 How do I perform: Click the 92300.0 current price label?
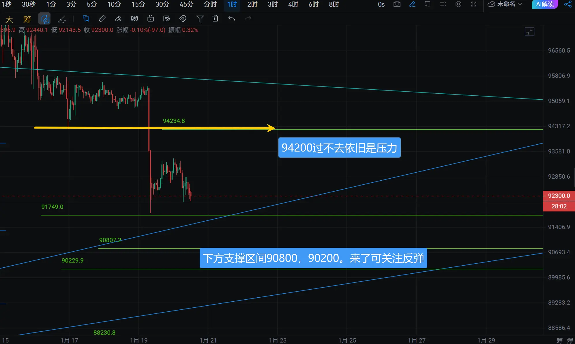[x=559, y=196]
